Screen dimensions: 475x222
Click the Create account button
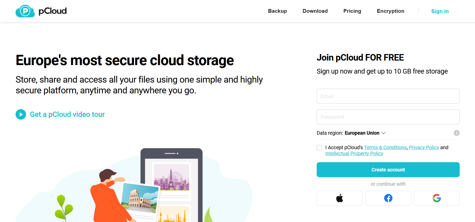388,170
